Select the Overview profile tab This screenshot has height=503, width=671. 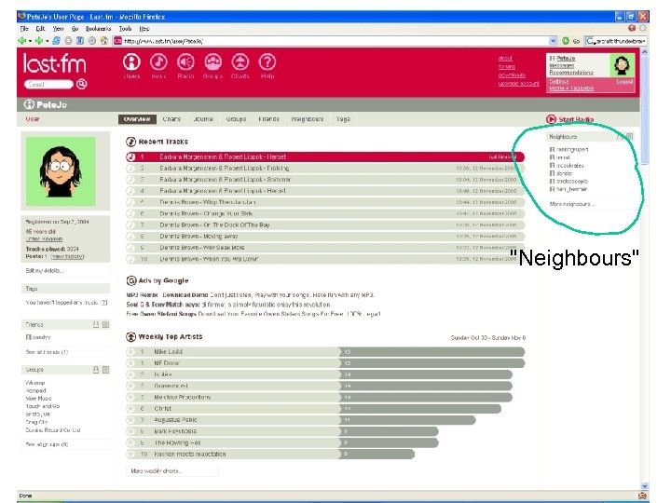point(137,119)
